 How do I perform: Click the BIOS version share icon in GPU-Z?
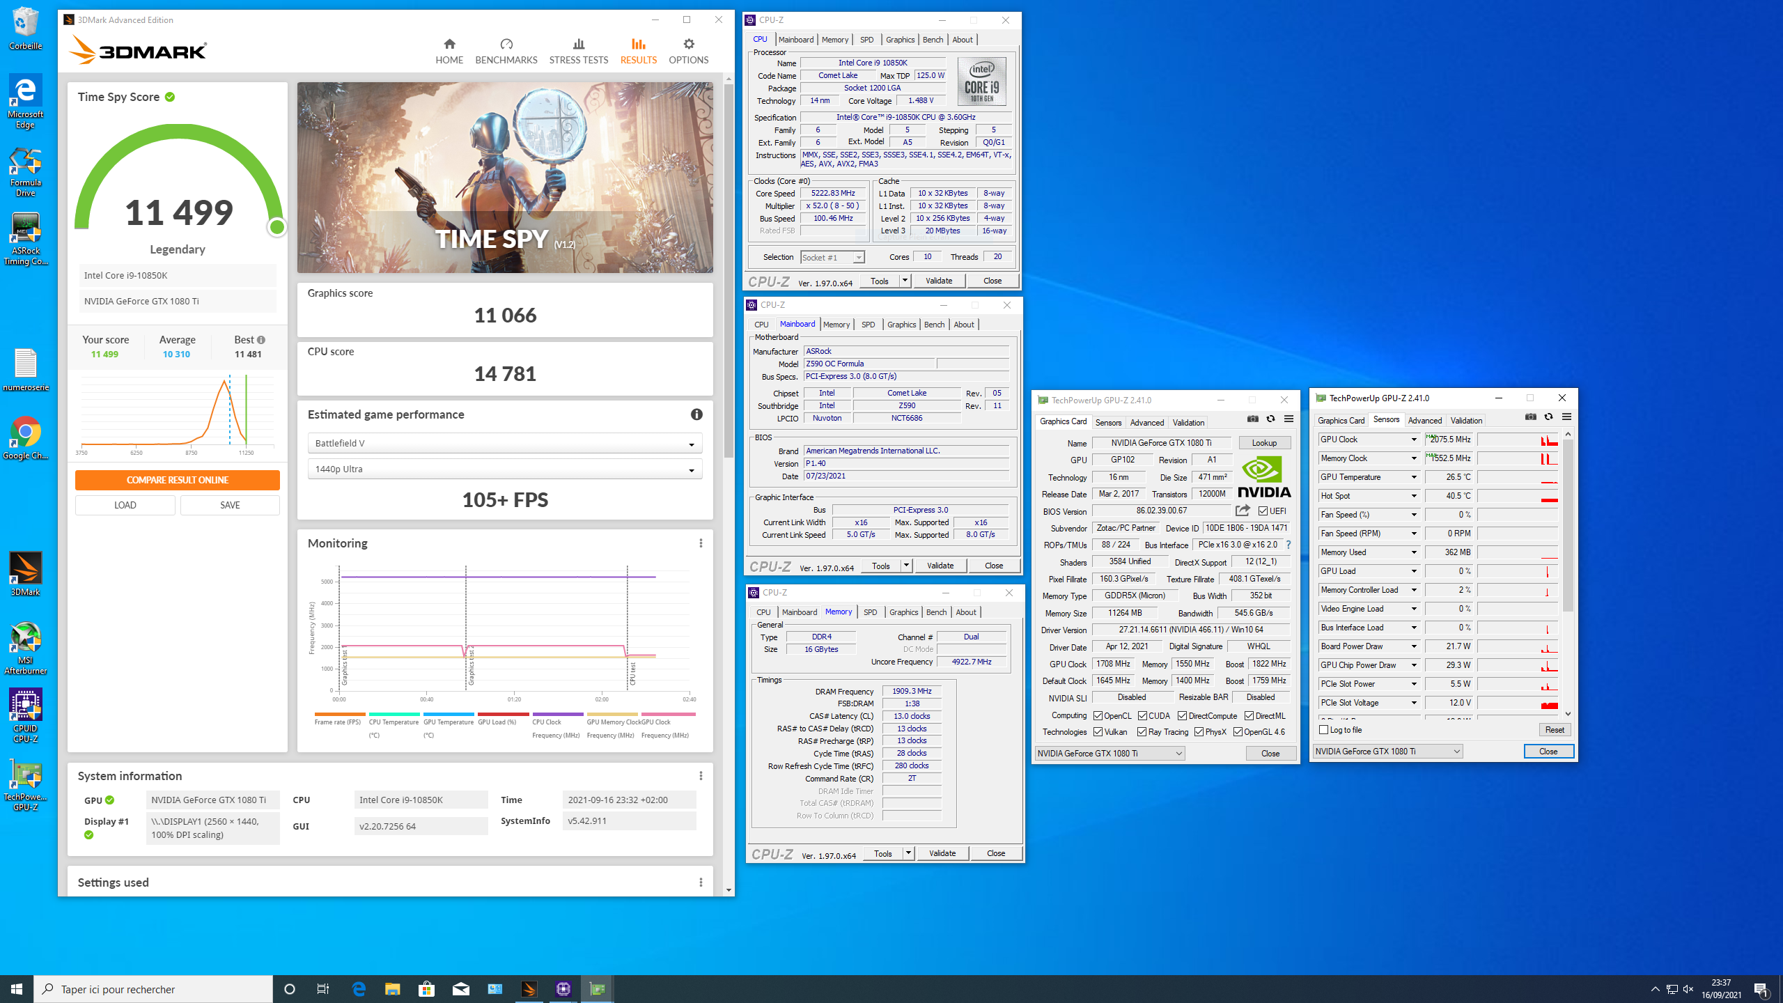click(1243, 511)
